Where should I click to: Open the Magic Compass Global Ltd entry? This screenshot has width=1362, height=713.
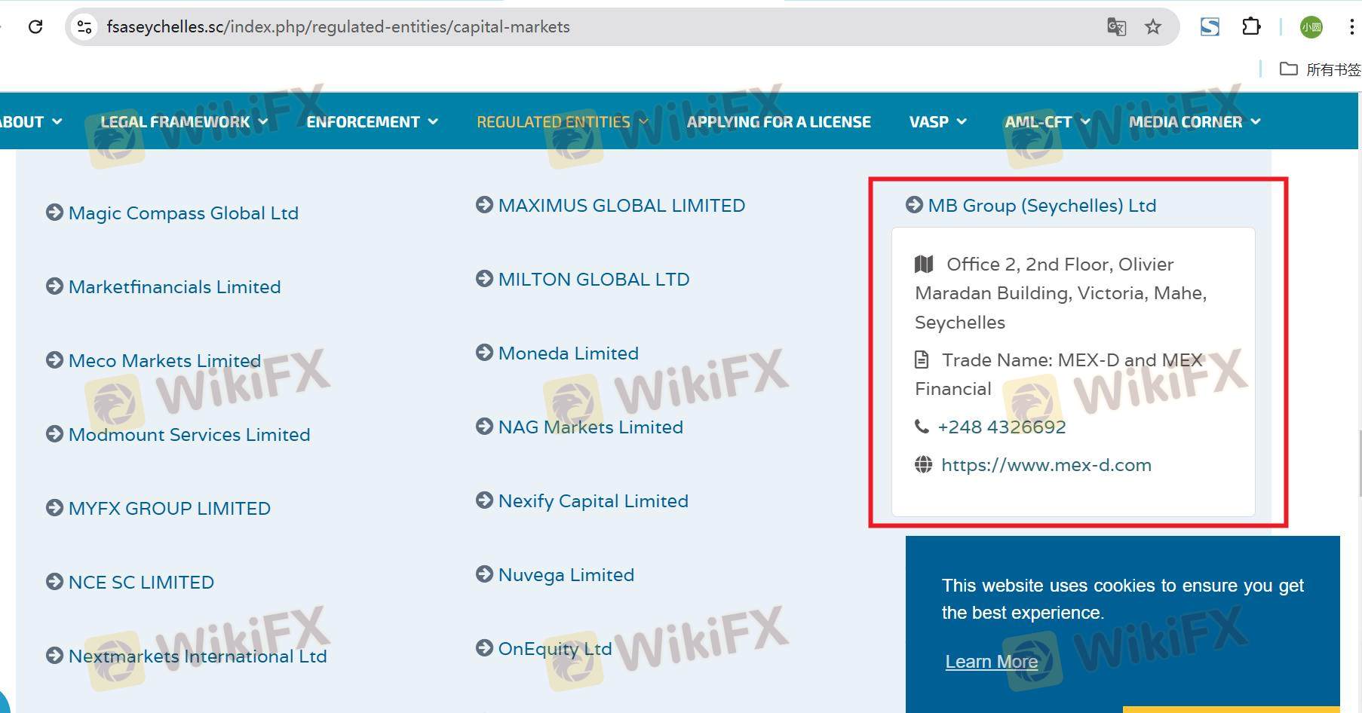pos(183,213)
